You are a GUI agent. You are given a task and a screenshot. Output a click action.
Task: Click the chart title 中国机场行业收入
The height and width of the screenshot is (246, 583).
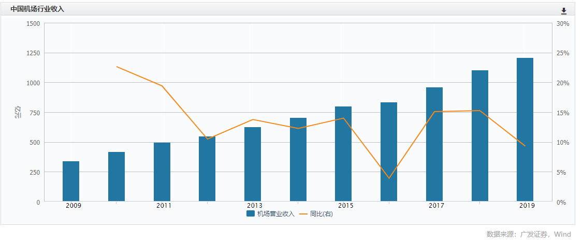point(37,9)
